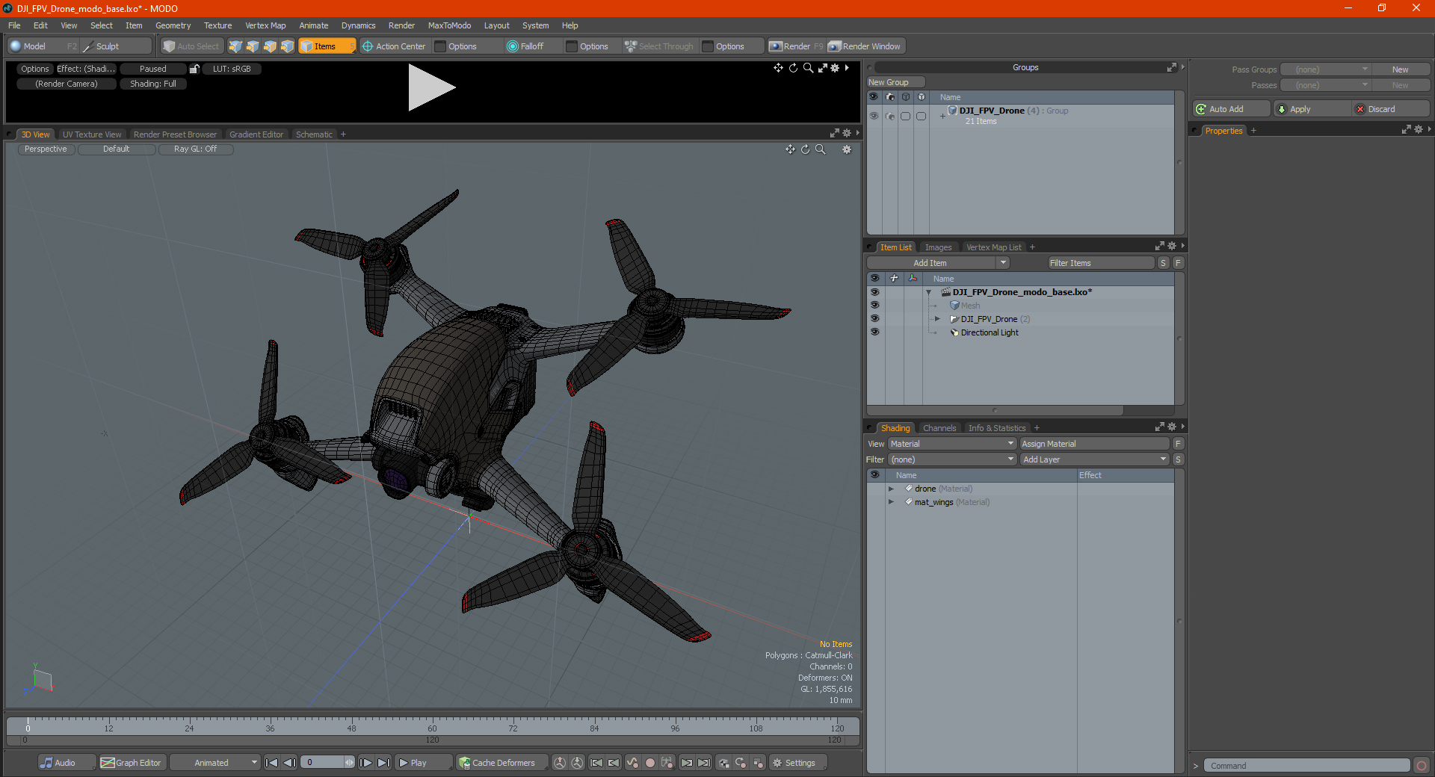Select Vertices selection mode icon
The image size is (1435, 777).
click(235, 46)
